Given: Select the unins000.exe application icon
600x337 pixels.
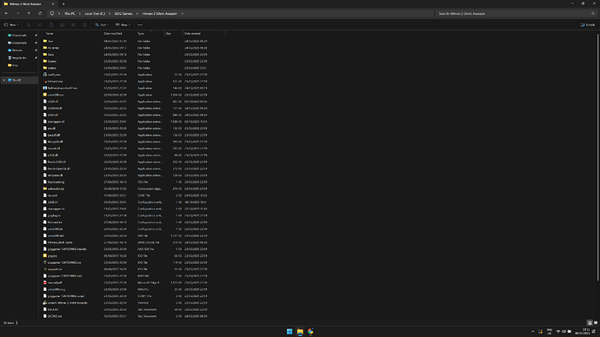Looking at the screenshot, I should coord(44,95).
